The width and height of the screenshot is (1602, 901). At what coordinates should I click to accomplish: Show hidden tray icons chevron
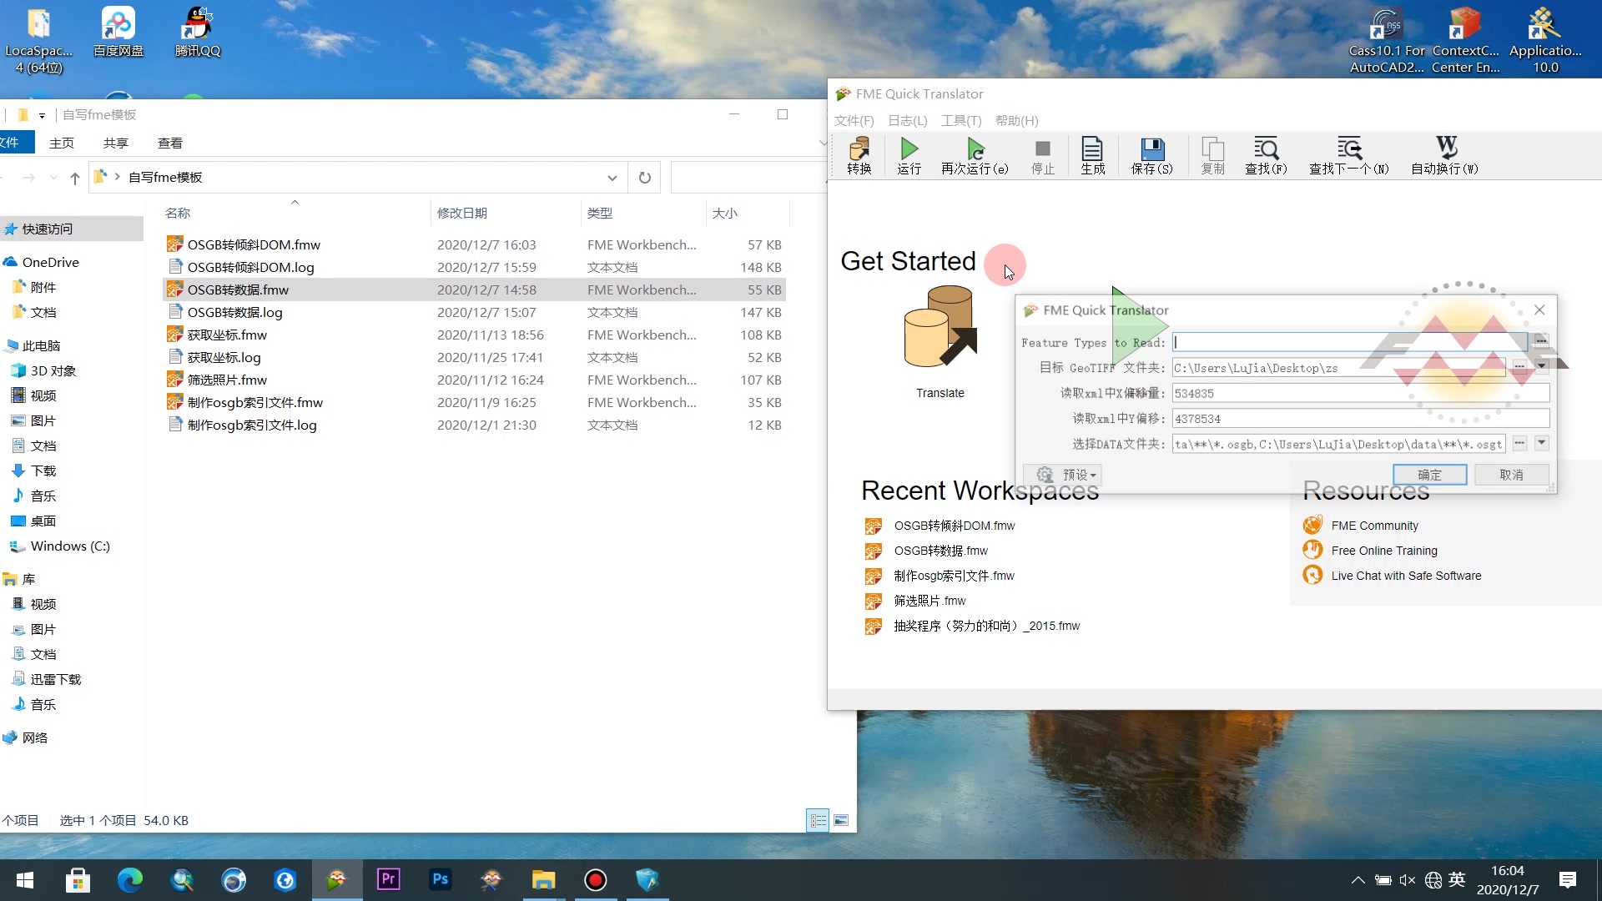1358,880
